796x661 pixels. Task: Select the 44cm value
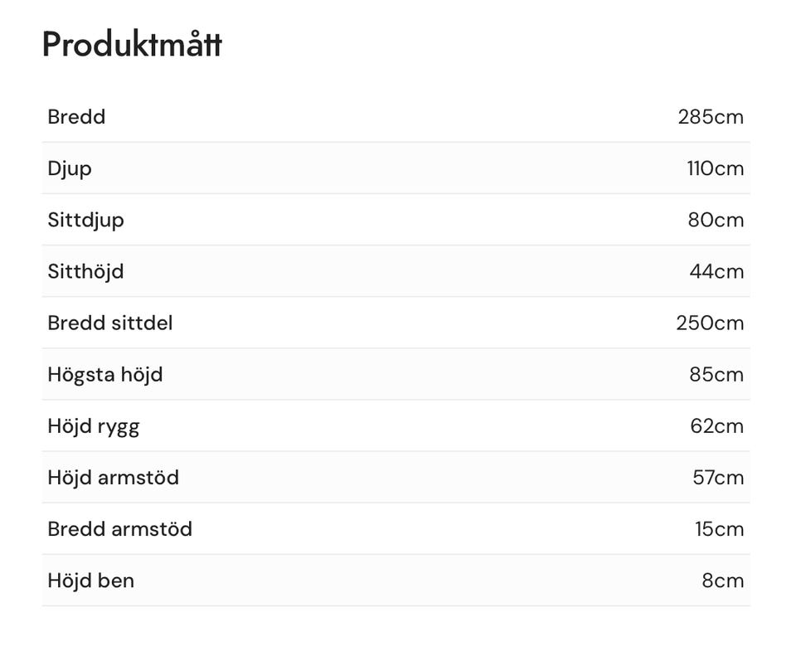pos(716,271)
